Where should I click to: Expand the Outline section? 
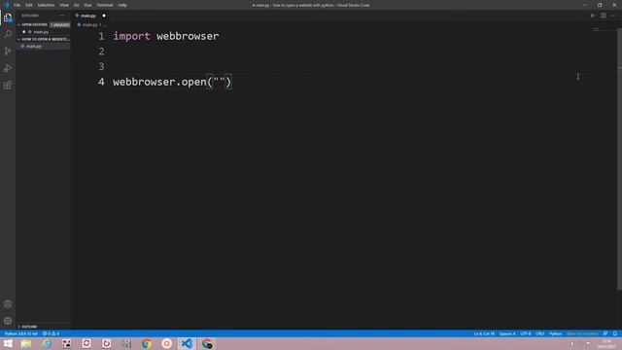click(x=27, y=327)
